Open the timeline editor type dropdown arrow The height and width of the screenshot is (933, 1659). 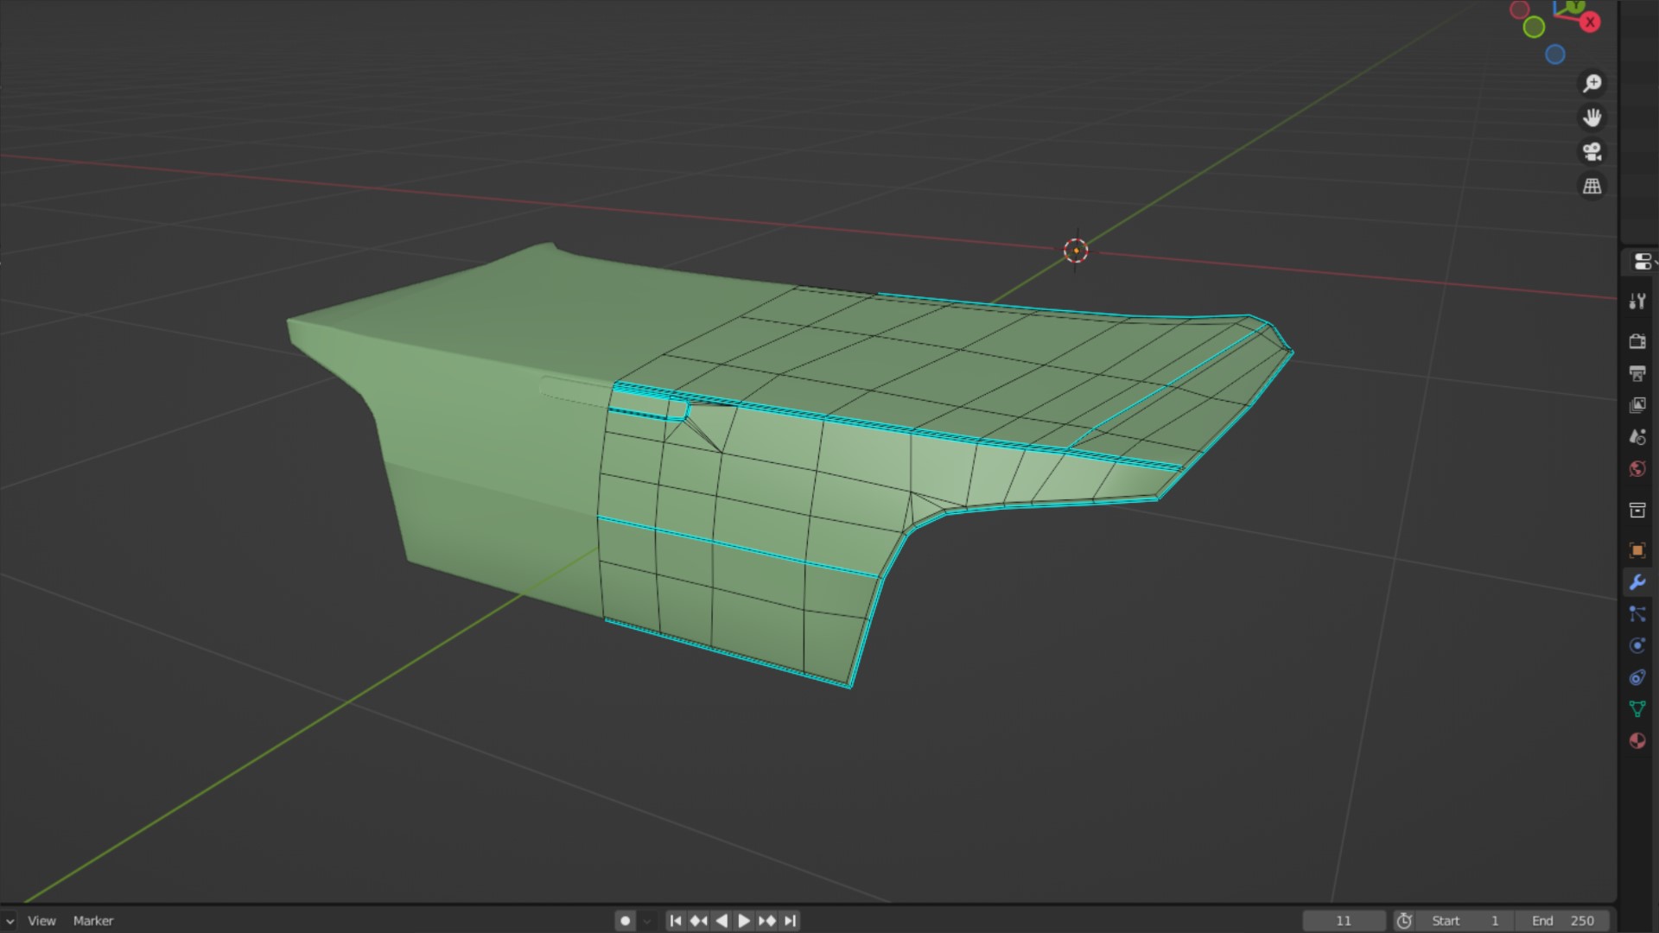[9, 921]
